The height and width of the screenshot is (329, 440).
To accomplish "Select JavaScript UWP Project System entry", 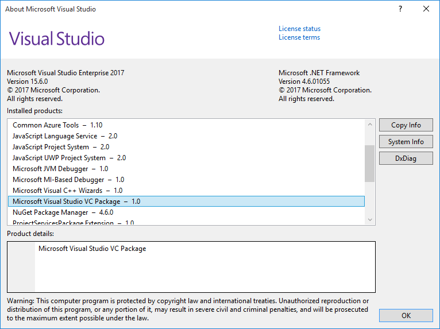I will pos(186,158).
